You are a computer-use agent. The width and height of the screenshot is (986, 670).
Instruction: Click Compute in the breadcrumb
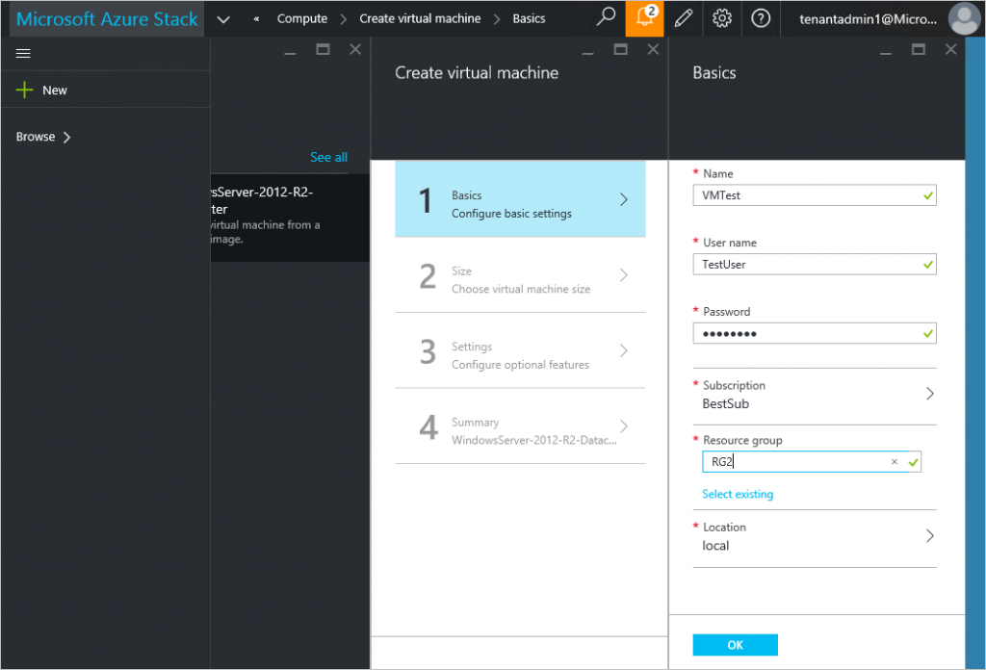[x=301, y=19]
